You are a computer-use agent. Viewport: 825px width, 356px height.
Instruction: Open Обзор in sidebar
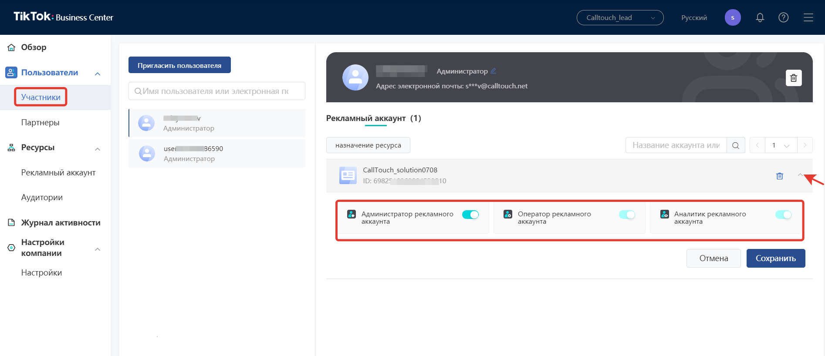coord(34,47)
